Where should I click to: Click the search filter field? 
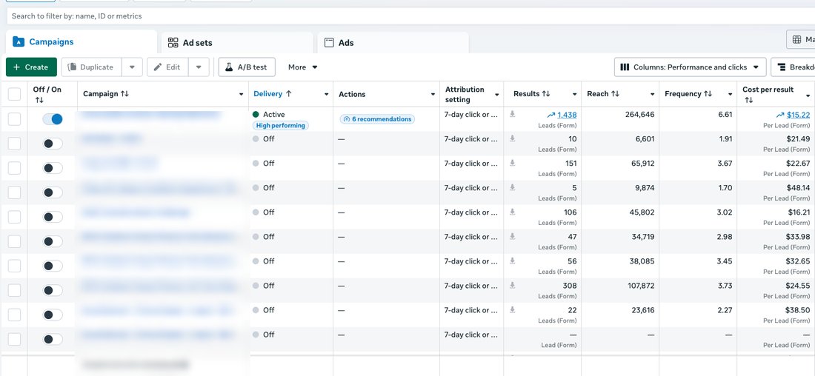pos(410,16)
